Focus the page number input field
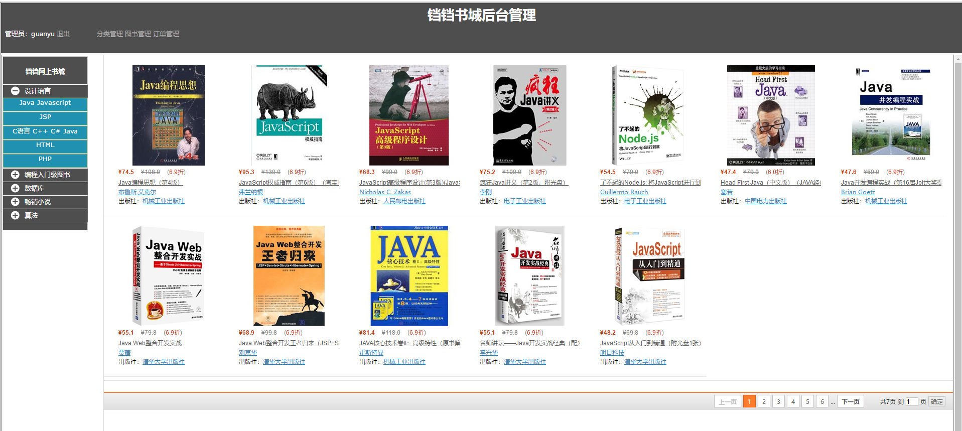 point(912,401)
